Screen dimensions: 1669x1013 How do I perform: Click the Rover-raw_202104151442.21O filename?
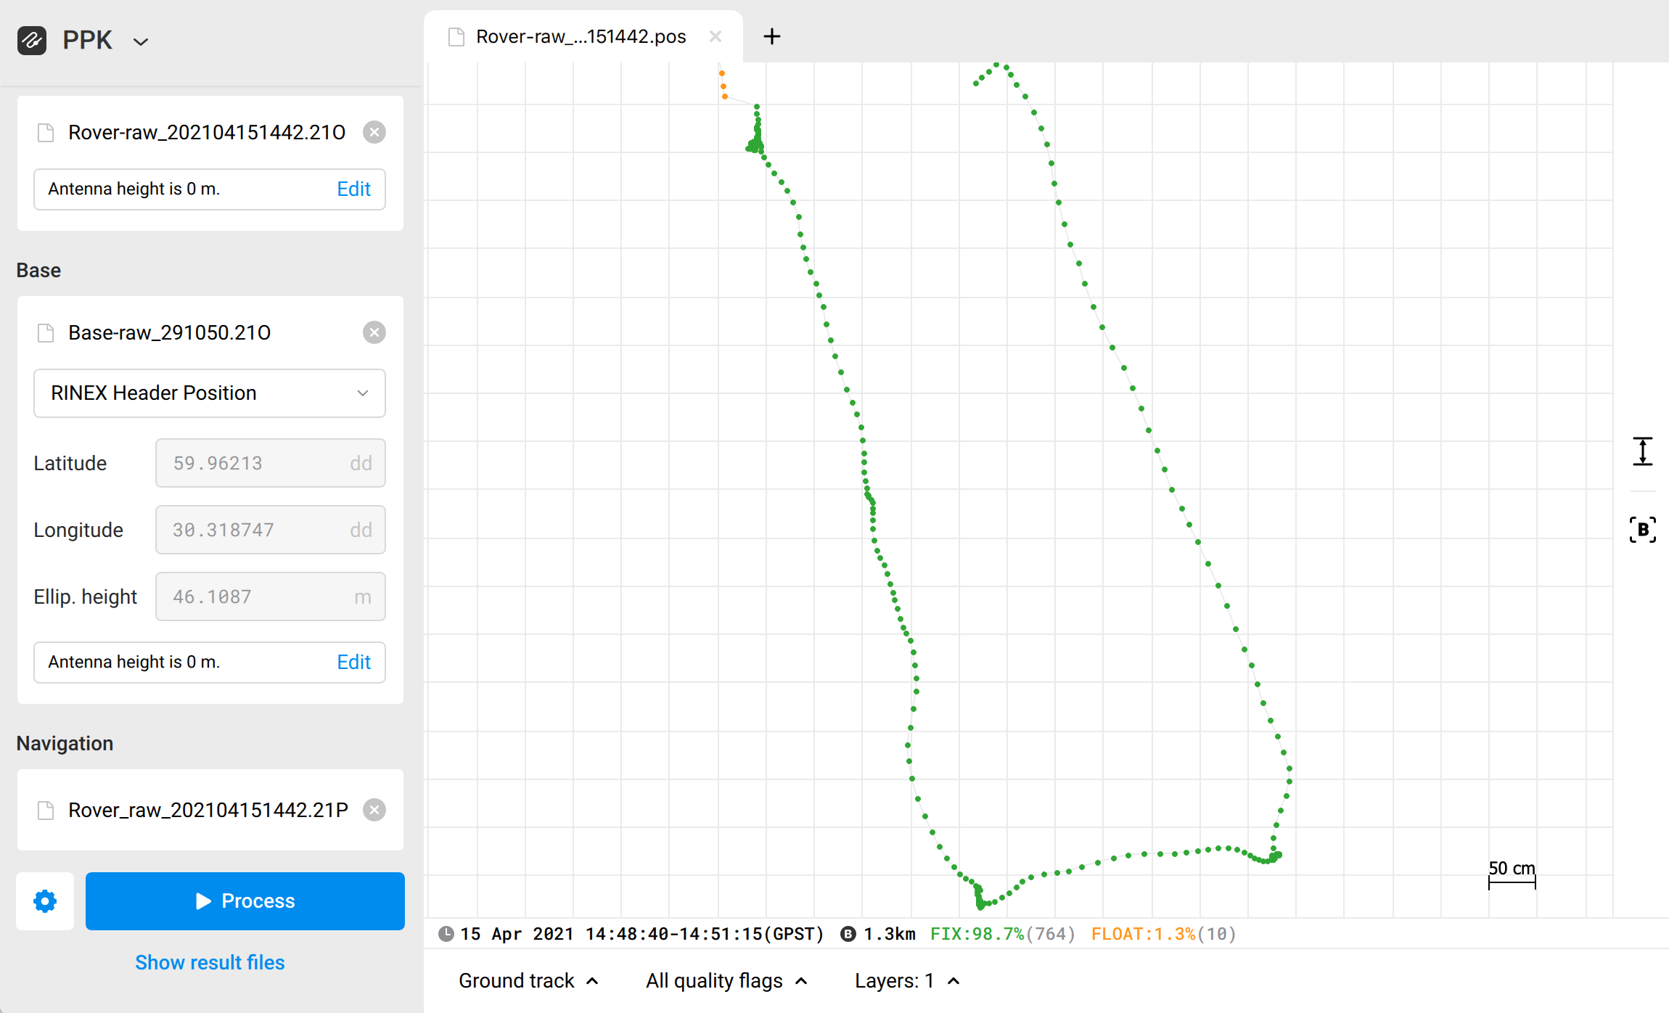[x=207, y=132]
